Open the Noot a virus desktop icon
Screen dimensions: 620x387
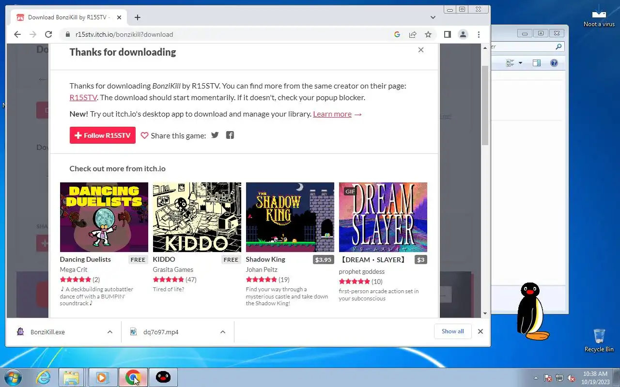coord(599,15)
